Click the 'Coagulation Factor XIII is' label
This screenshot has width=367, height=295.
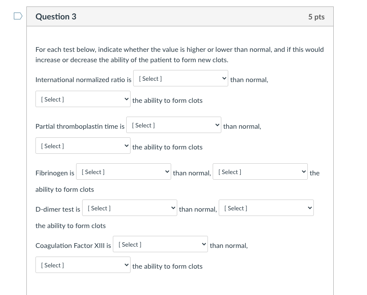(x=73, y=246)
